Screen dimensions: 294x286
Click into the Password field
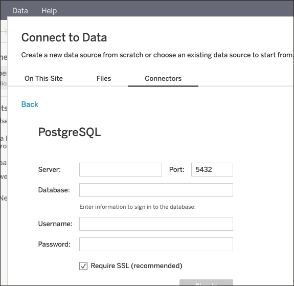(156, 245)
